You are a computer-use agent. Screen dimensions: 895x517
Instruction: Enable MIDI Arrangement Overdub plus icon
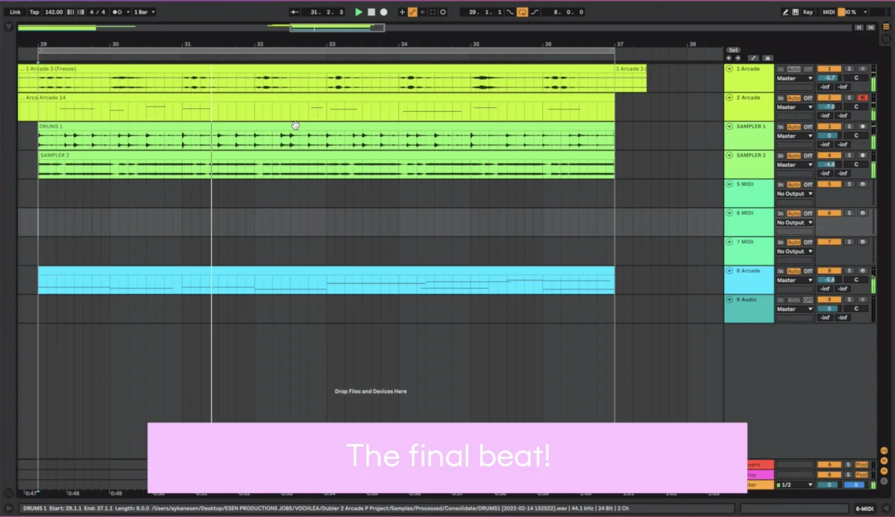403,12
